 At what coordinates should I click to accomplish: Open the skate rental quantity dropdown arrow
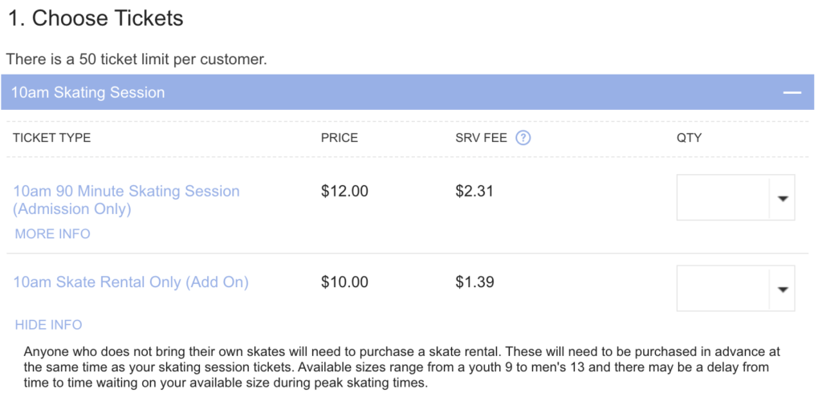click(x=783, y=290)
